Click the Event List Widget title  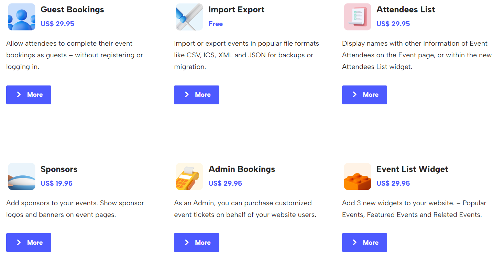click(x=412, y=169)
